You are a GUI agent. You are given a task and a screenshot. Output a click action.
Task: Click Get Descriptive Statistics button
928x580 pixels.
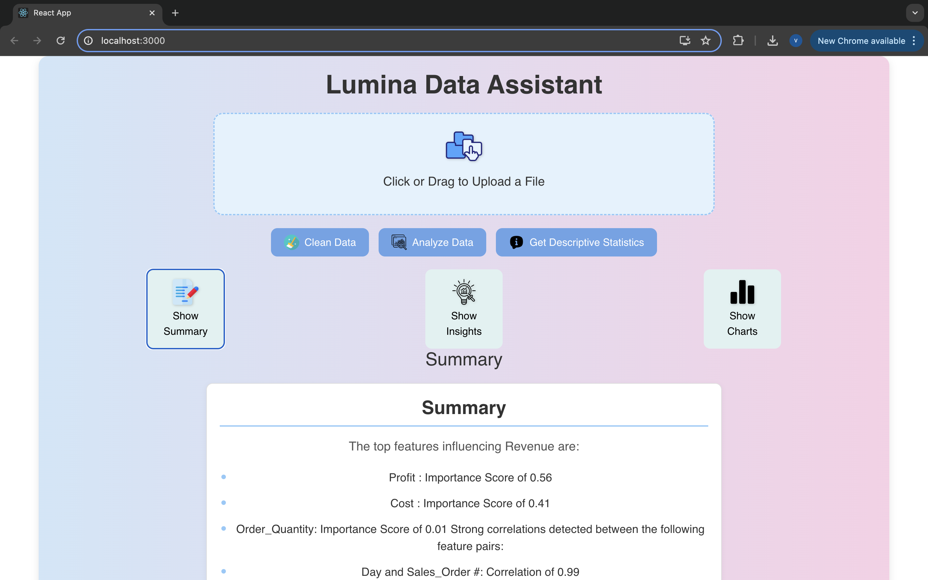click(x=576, y=242)
